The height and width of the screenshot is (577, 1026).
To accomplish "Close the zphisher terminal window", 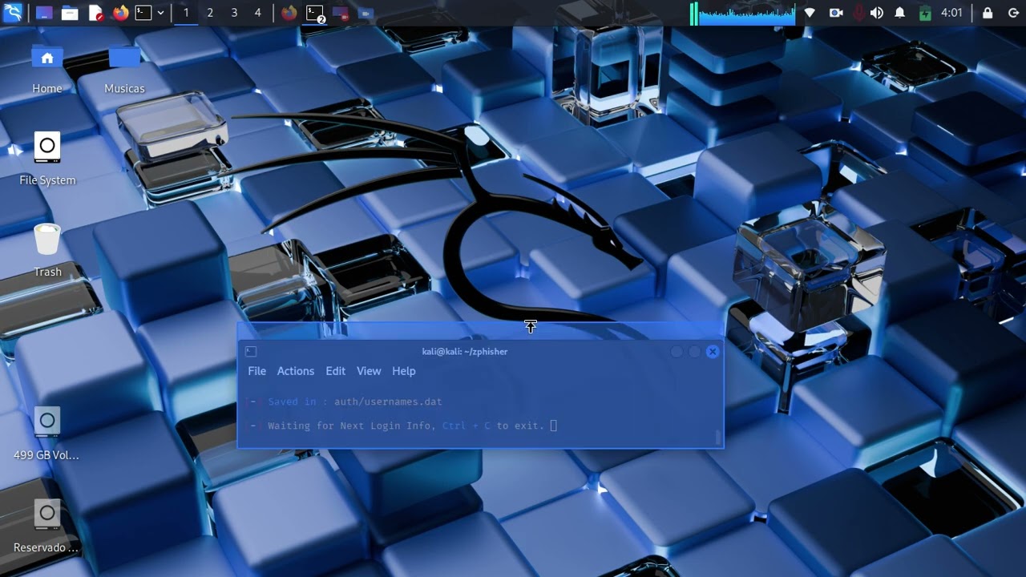I will (713, 352).
